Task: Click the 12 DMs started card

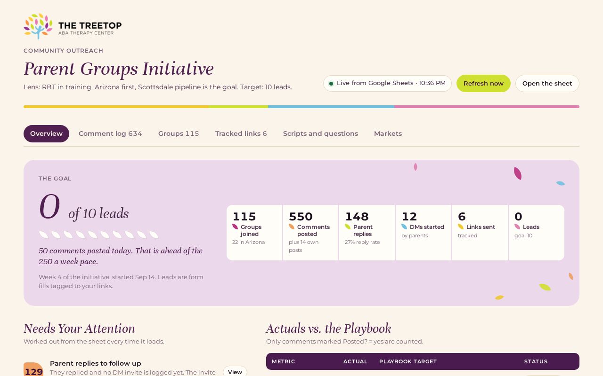Action: click(424, 233)
